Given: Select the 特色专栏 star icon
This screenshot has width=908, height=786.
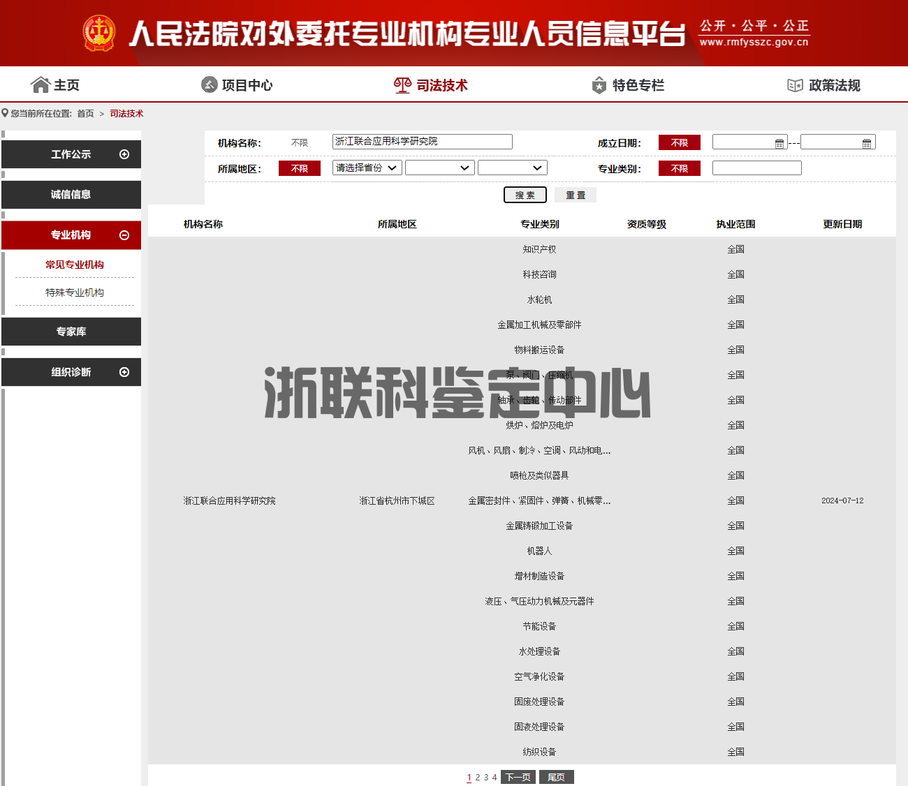Looking at the screenshot, I should tap(599, 84).
